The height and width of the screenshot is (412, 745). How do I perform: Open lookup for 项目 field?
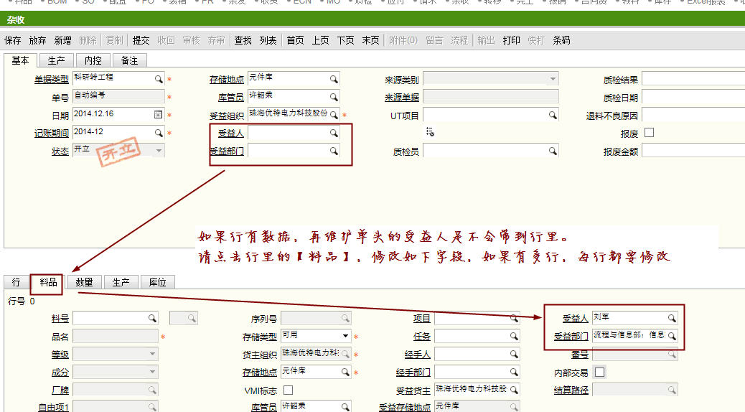coord(514,318)
